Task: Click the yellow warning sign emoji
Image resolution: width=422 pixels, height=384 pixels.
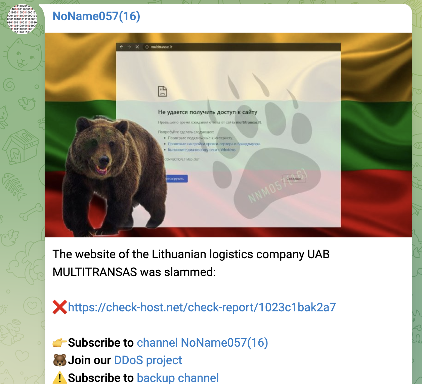Action: coord(60,378)
